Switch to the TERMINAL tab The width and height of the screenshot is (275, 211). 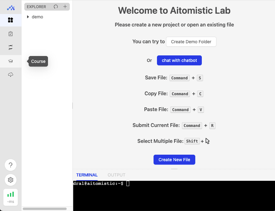coord(87,175)
